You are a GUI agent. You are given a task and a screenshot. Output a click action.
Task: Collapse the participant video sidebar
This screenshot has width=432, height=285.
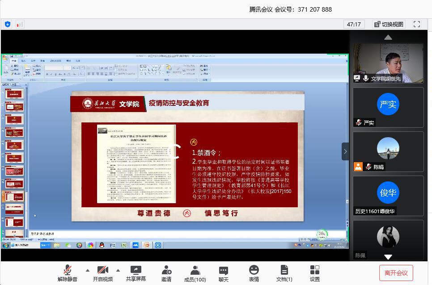pyautogui.click(x=345, y=151)
